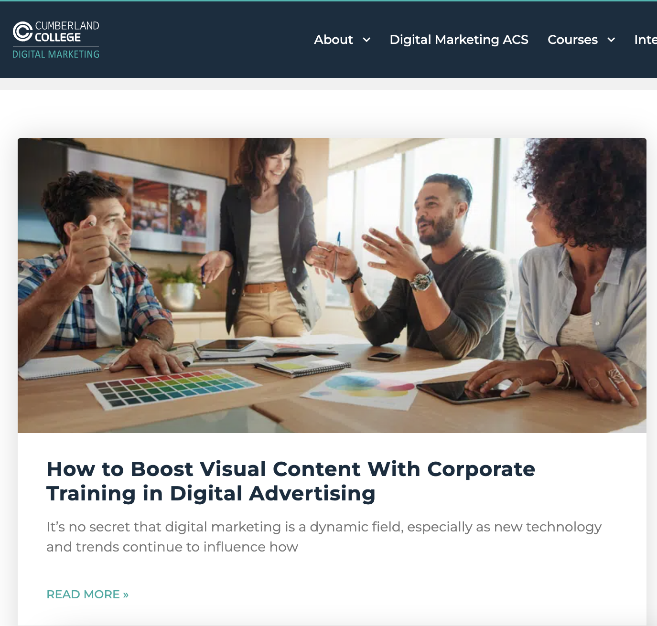657x626 pixels.
Task: Click the article excerpt text paragraph
Action: pyautogui.click(x=323, y=537)
